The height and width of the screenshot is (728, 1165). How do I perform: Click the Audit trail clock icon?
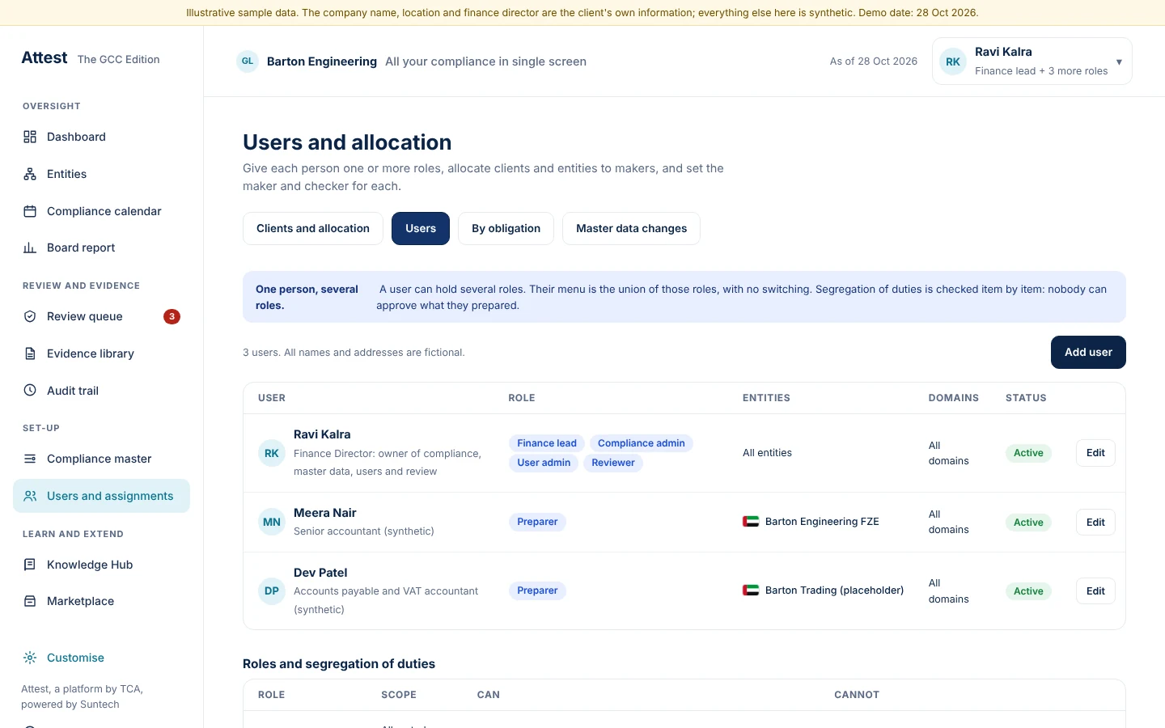pos(30,390)
